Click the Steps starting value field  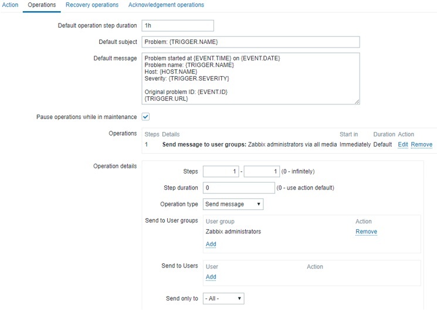click(x=221, y=171)
